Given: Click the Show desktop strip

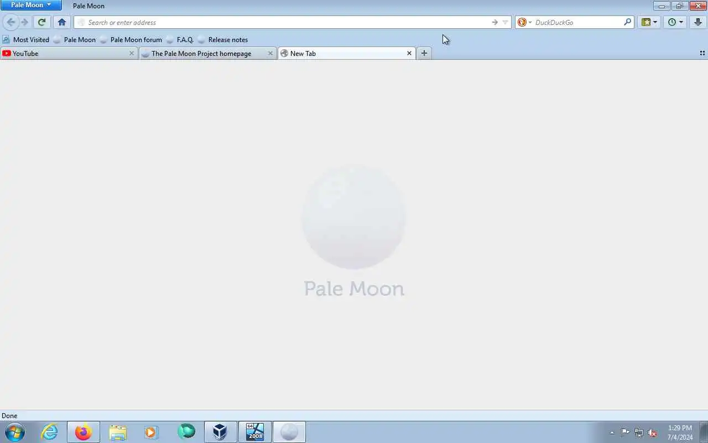Looking at the screenshot, I should 704,432.
